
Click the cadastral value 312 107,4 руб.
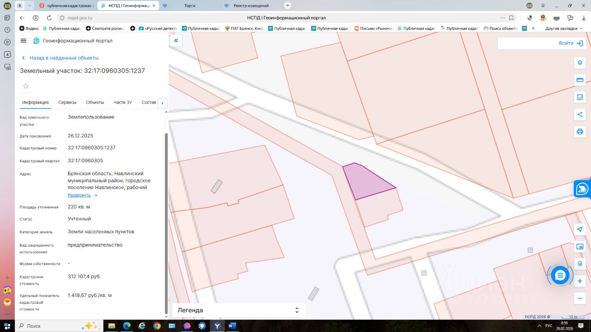84,277
